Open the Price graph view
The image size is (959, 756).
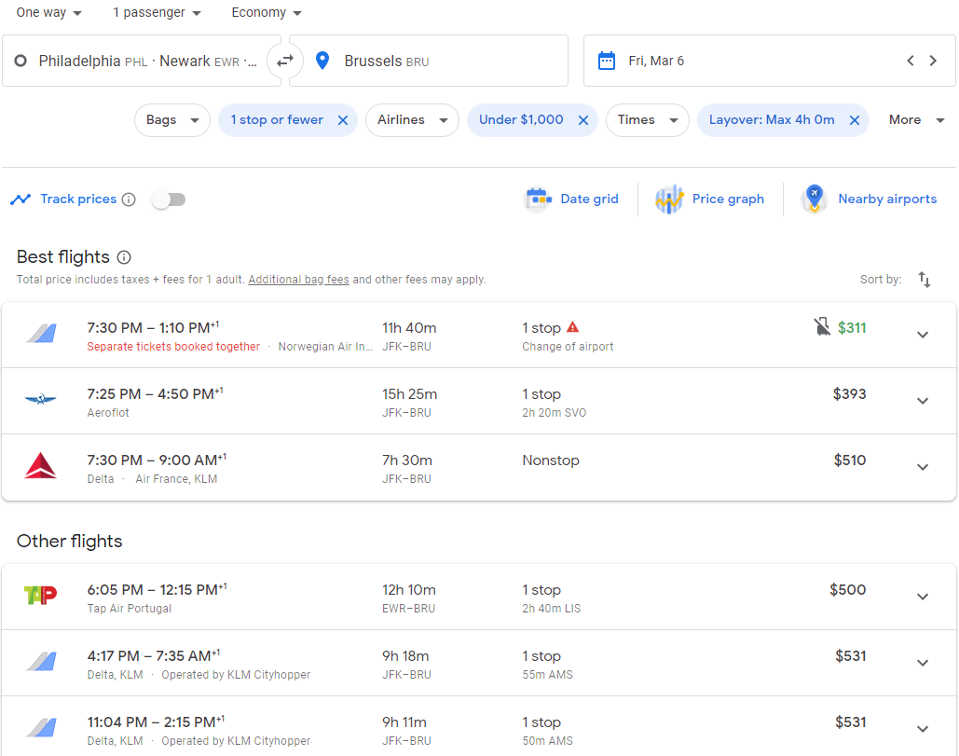pos(709,199)
